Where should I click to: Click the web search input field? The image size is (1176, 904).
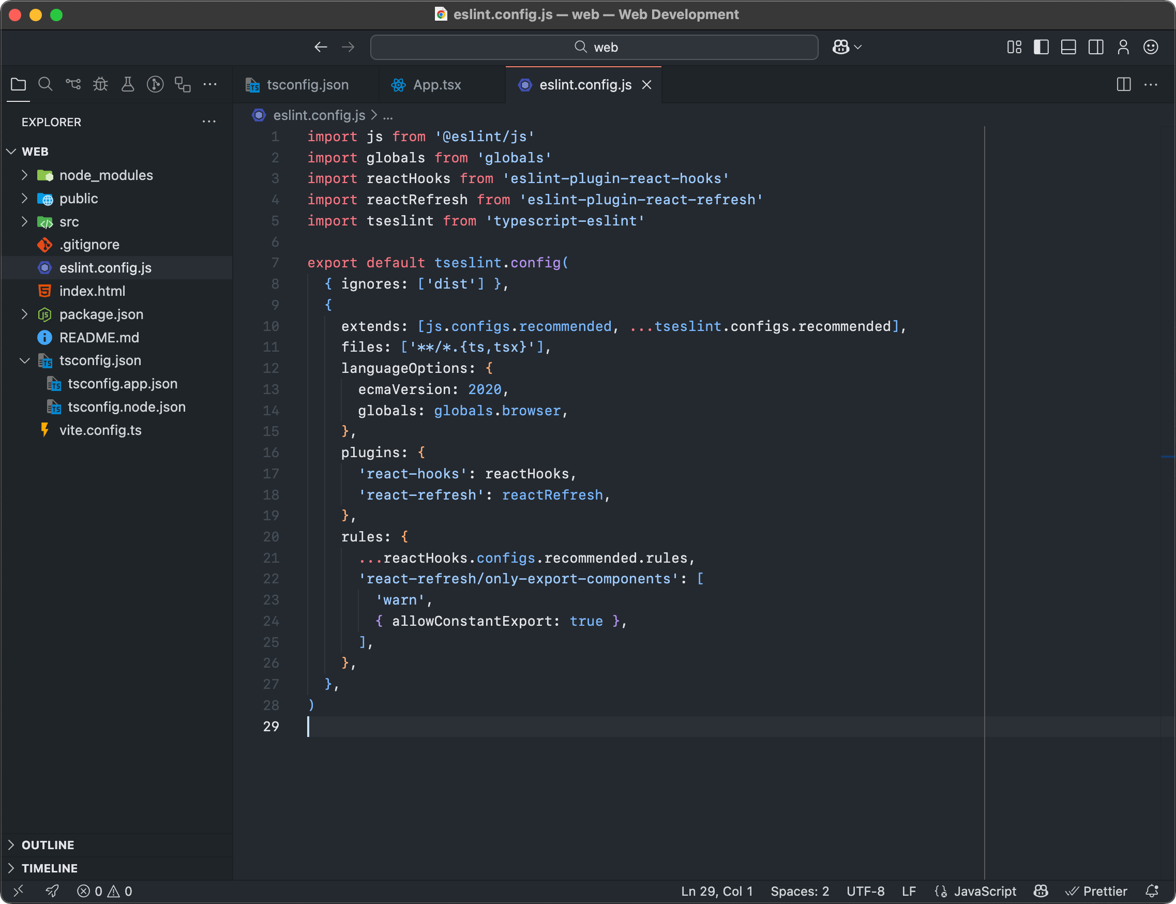point(594,48)
